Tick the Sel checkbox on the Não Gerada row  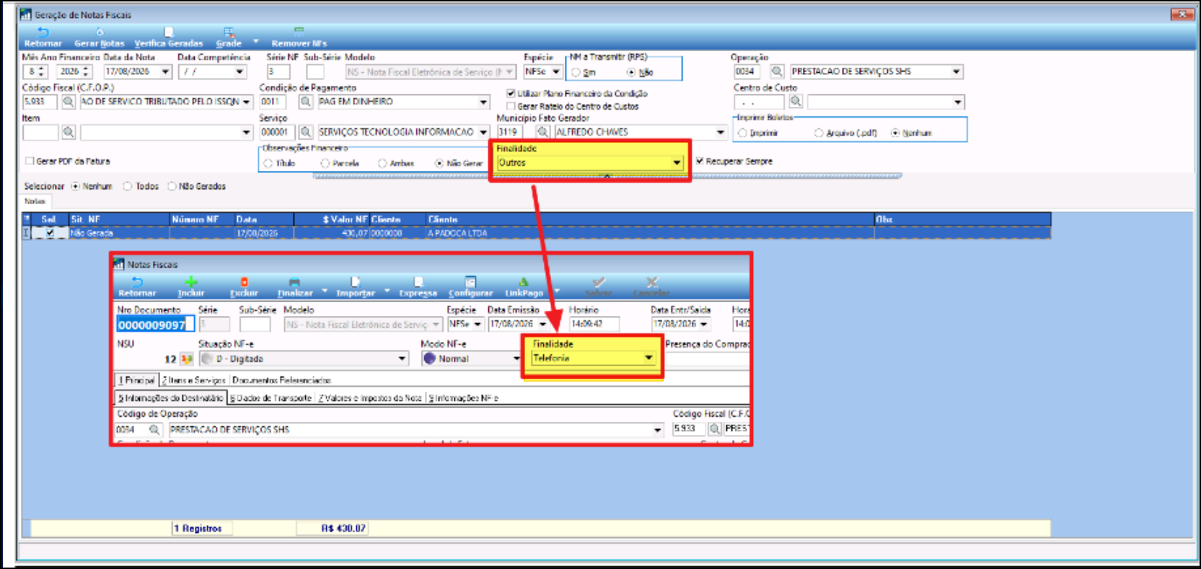(x=50, y=233)
